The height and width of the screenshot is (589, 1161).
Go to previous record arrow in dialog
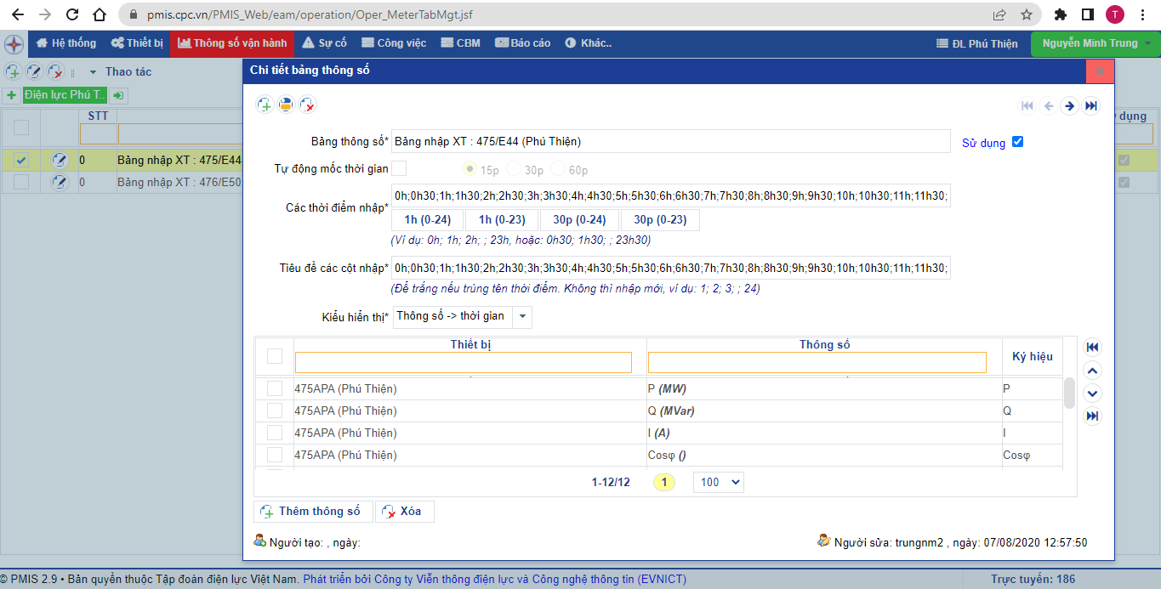pyautogui.click(x=1049, y=105)
